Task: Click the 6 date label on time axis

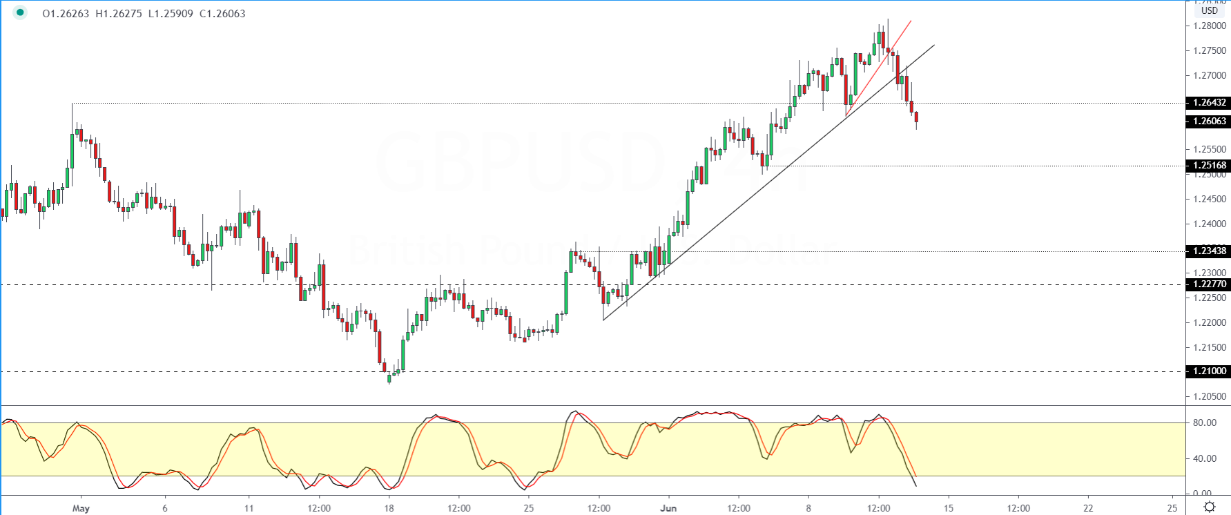Action: (165, 509)
